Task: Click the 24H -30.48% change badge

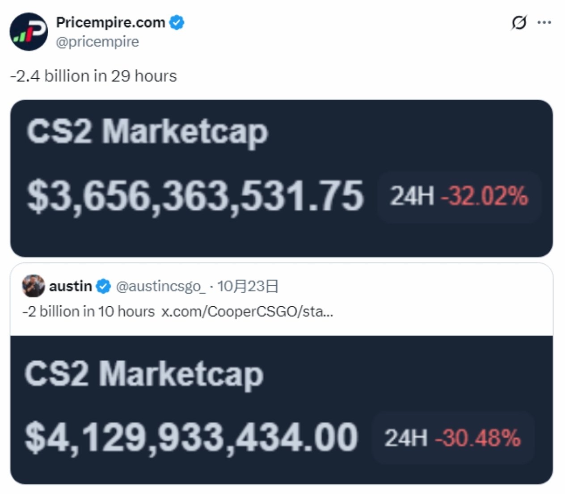Action: (x=452, y=438)
